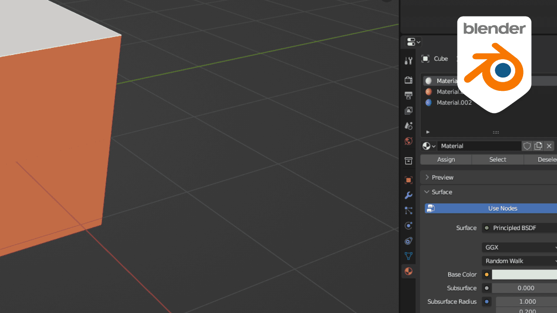This screenshot has width=557, height=313.
Task: Open the Principled BSDF surface selector
Action: tap(520, 228)
